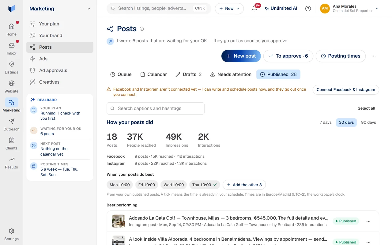The image size is (392, 245).
Task: Open Home in the left rail
Action: (x=11, y=29)
